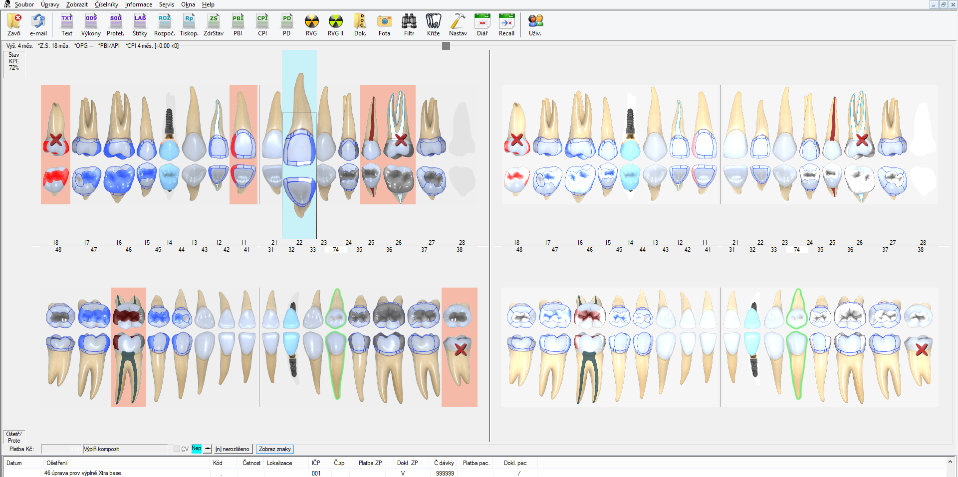Open the Kříže teeth chart icon
Screen dimensions: 958x477
coord(433,24)
